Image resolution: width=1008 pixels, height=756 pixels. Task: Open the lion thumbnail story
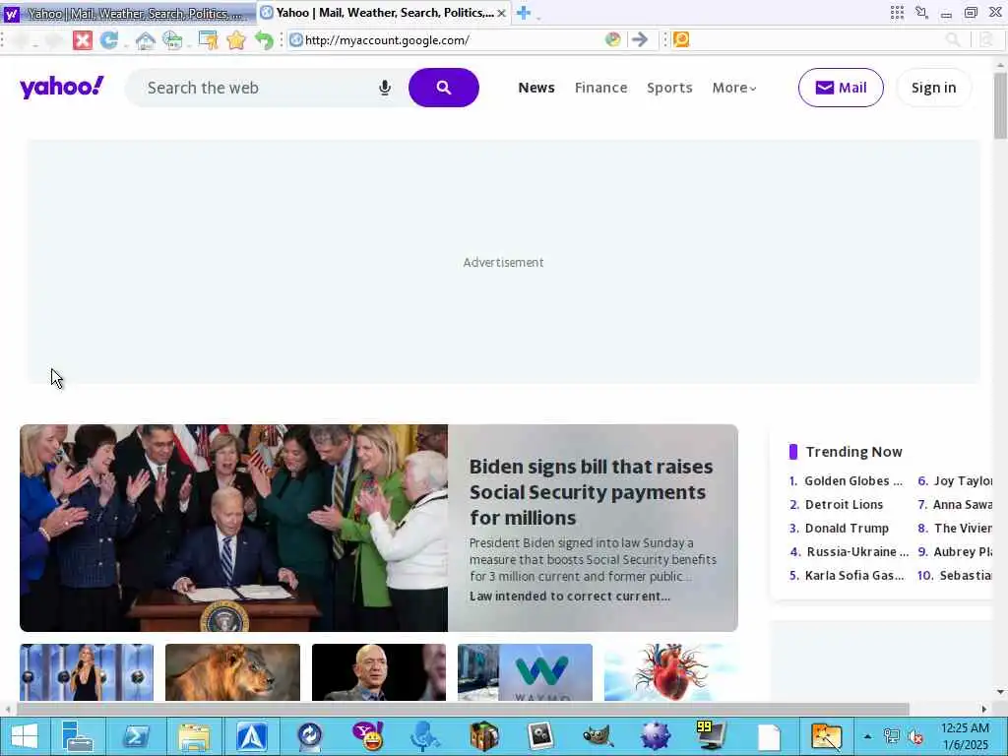pos(232,672)
